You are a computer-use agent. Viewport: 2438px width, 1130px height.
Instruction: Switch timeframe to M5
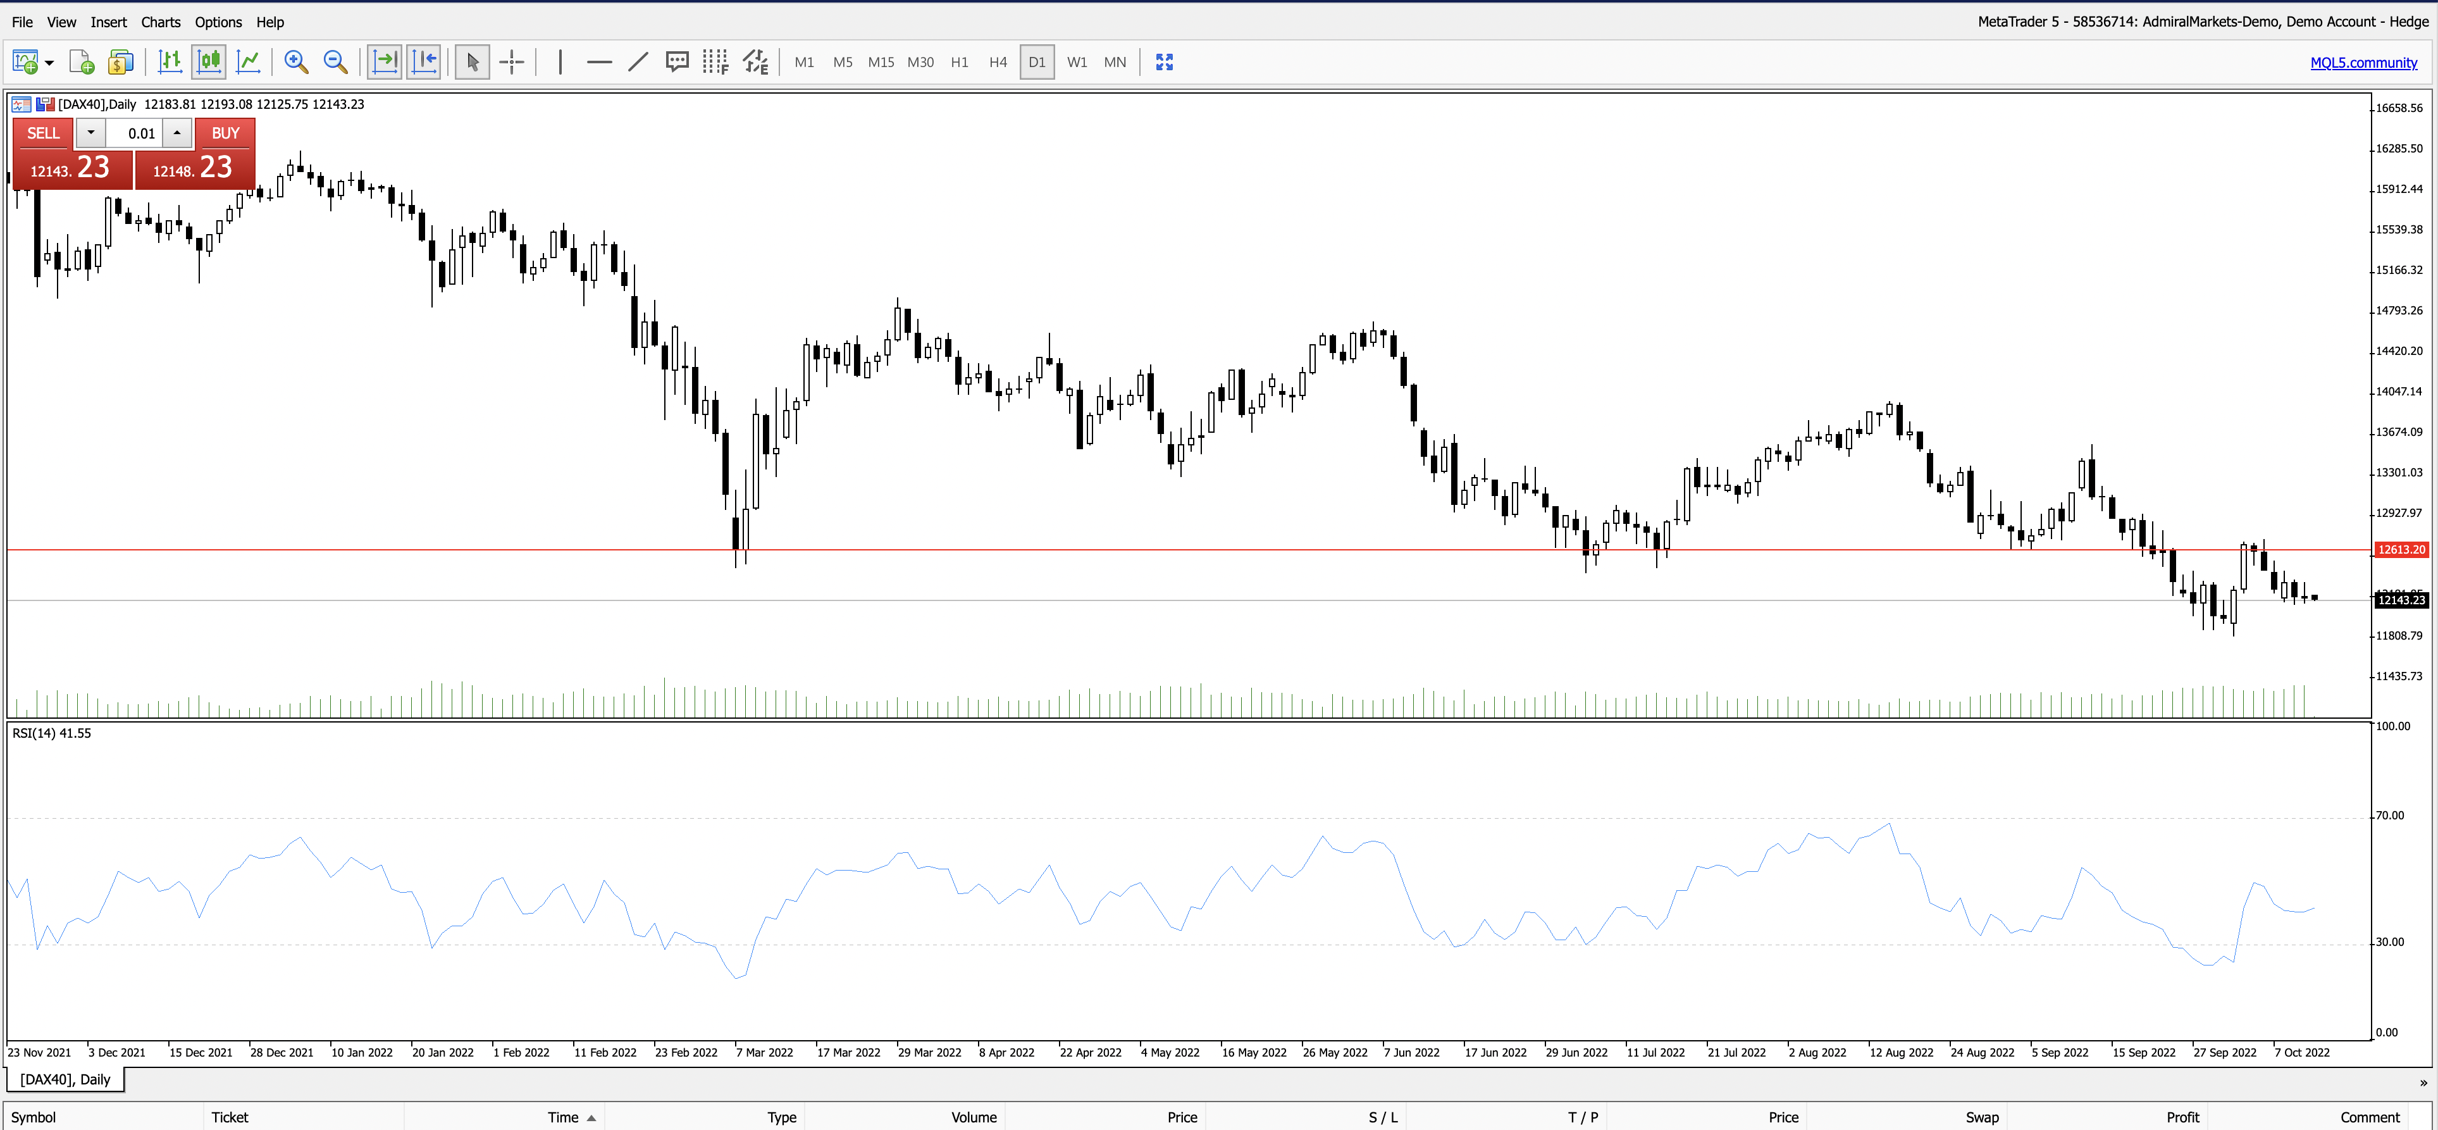[x=843, y=63]
